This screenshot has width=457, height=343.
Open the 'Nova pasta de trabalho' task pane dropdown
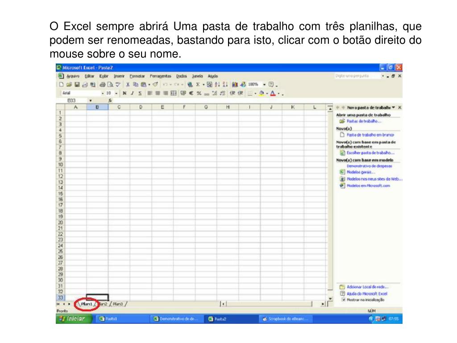tap(394, 107)
